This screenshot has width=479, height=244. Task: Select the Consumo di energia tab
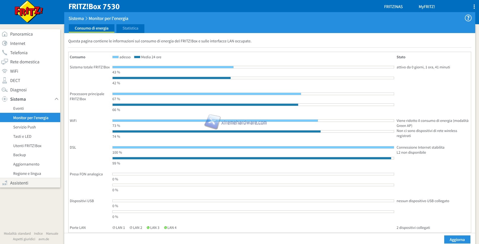click(91, 28)
